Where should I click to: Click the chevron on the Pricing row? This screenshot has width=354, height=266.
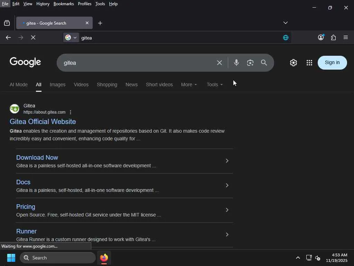pos(227,210)
